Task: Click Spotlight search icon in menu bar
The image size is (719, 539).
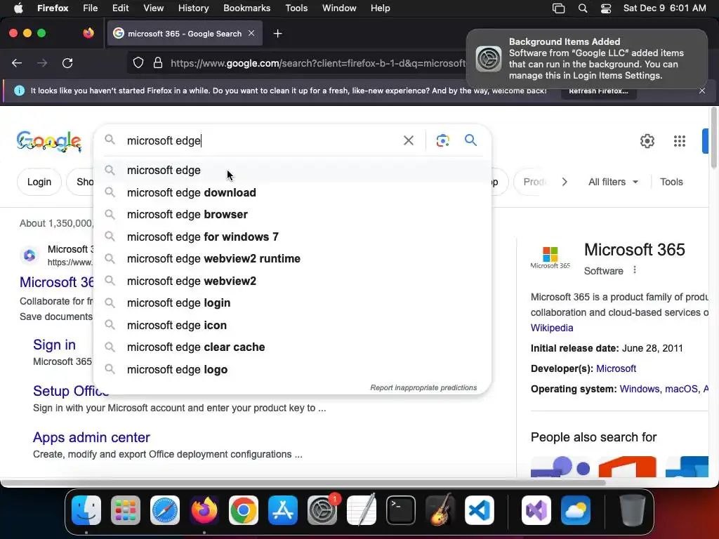Action: (582, 8)
